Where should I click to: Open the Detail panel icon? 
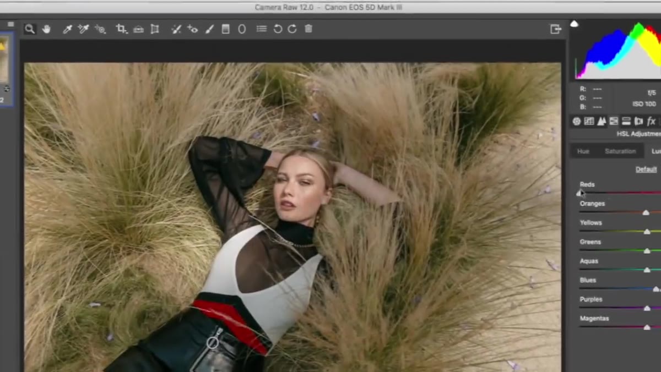(x=602, y=121)
